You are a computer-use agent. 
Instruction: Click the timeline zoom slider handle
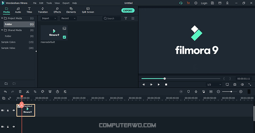coord(231,92)
